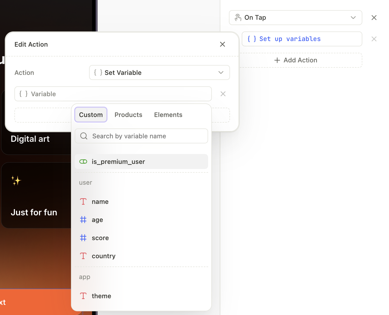Delete the Set up variables action

coord(374,39)
